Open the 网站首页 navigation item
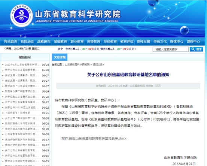This screenshot has width=207, height=166. point(10,42)
